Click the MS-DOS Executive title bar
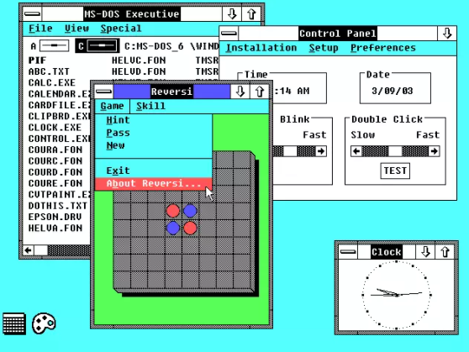 tap(132, 14)
